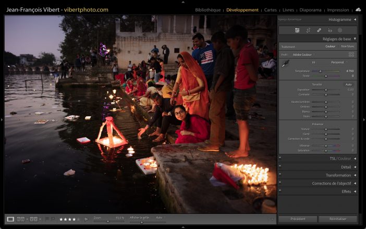Click the cloud sync status icon
Screen dimensions: 366x229
(358, 10)
